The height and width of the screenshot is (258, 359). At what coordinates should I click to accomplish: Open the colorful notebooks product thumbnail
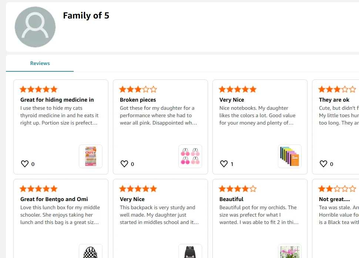[290, 156]
